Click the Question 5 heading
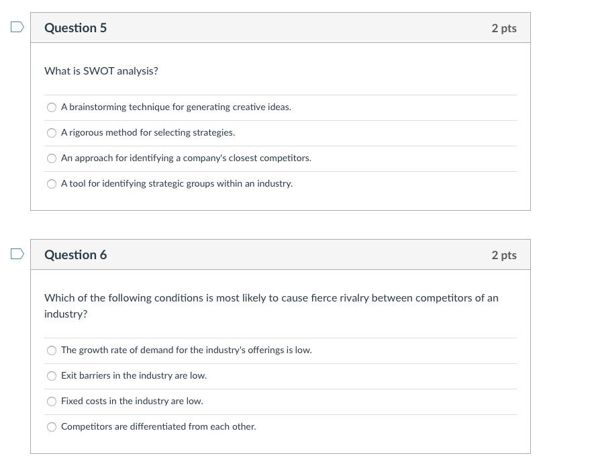Viewport: 594px width, 474px height. pos(75,28)
